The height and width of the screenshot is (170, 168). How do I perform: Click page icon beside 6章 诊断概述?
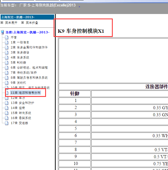7,67
